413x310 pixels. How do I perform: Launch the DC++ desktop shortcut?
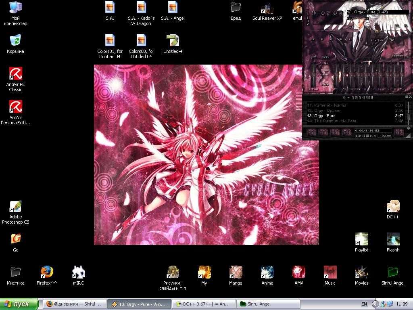[393, 209]
